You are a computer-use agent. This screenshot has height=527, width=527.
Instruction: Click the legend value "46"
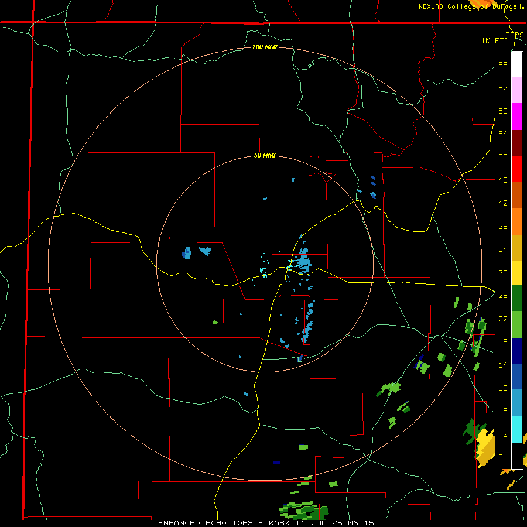click(x=503, y=180)
